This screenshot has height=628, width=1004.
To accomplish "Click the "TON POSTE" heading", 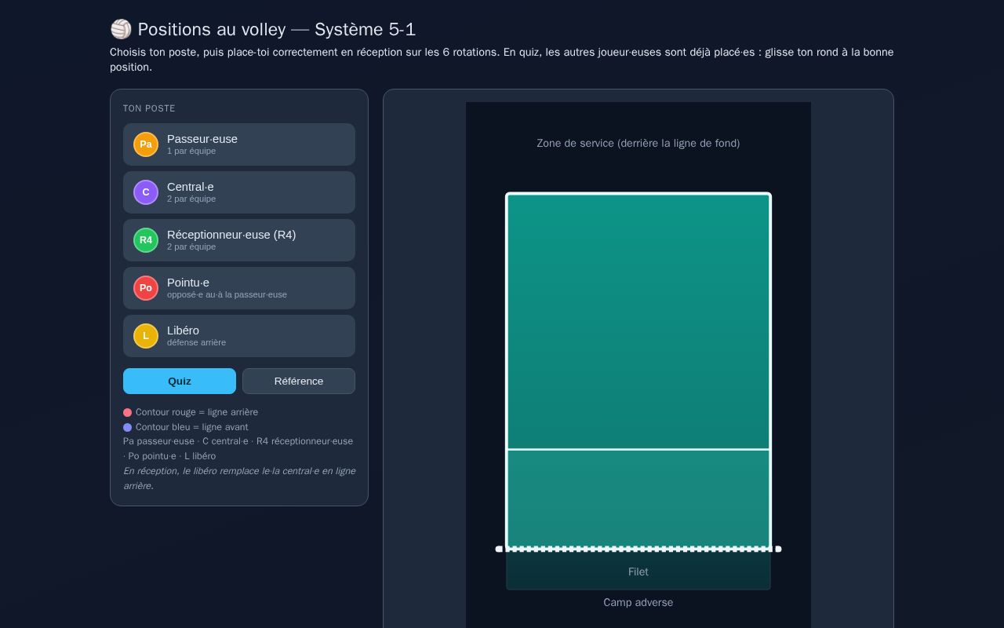I will tap(149, 108).
